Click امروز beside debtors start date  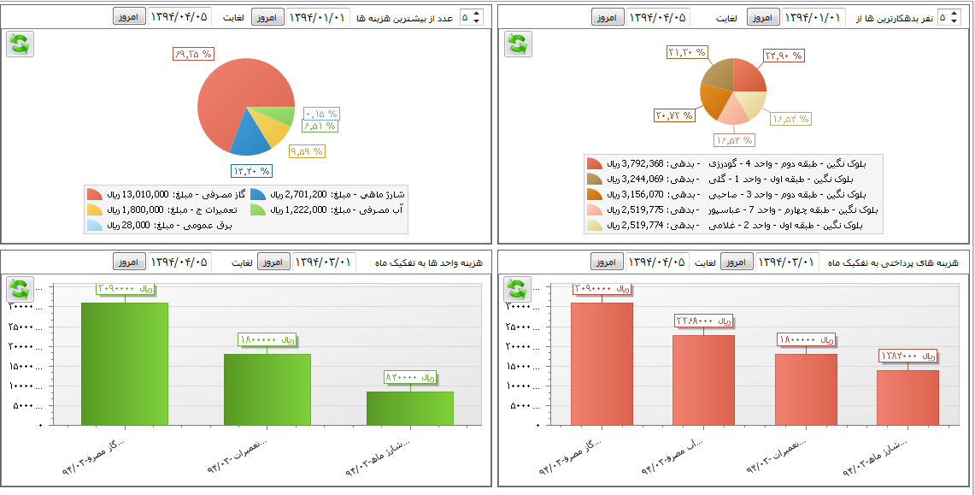pos(763,17)
